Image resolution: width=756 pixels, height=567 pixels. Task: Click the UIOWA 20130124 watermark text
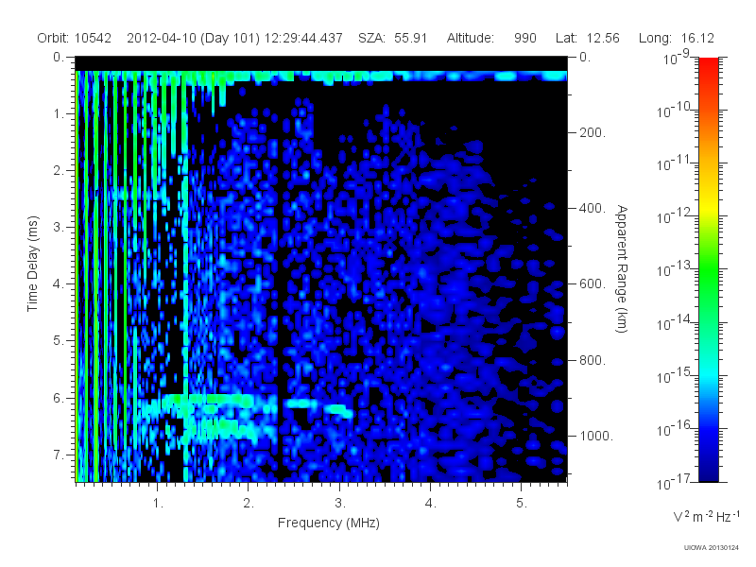[x=712, y=547]
